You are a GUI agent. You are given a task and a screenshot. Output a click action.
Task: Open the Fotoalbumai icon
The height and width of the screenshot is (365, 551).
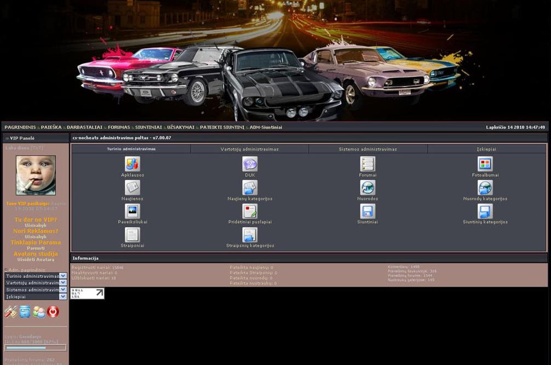point(485,164)
